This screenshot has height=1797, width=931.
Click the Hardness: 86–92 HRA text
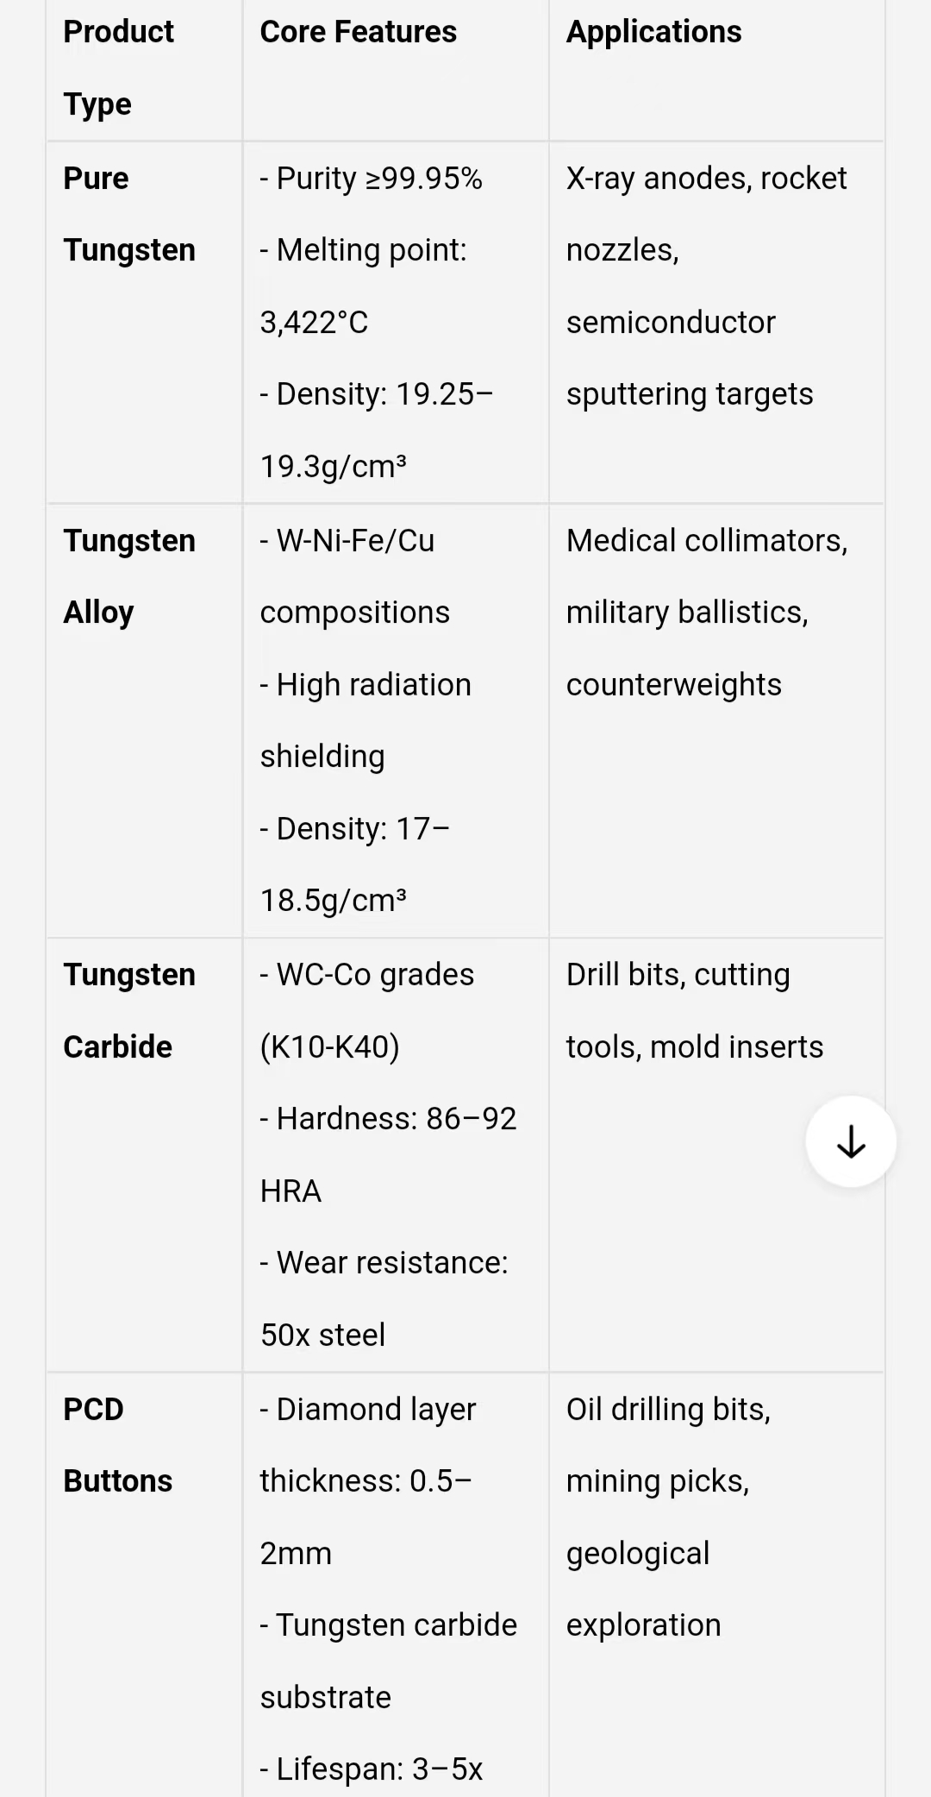387,1154
